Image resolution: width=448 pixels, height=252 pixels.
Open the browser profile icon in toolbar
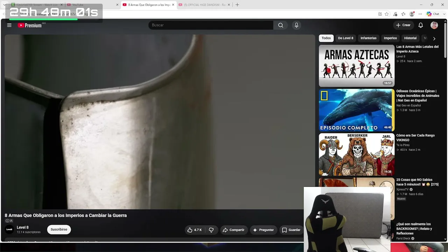(x=412, y=14)
